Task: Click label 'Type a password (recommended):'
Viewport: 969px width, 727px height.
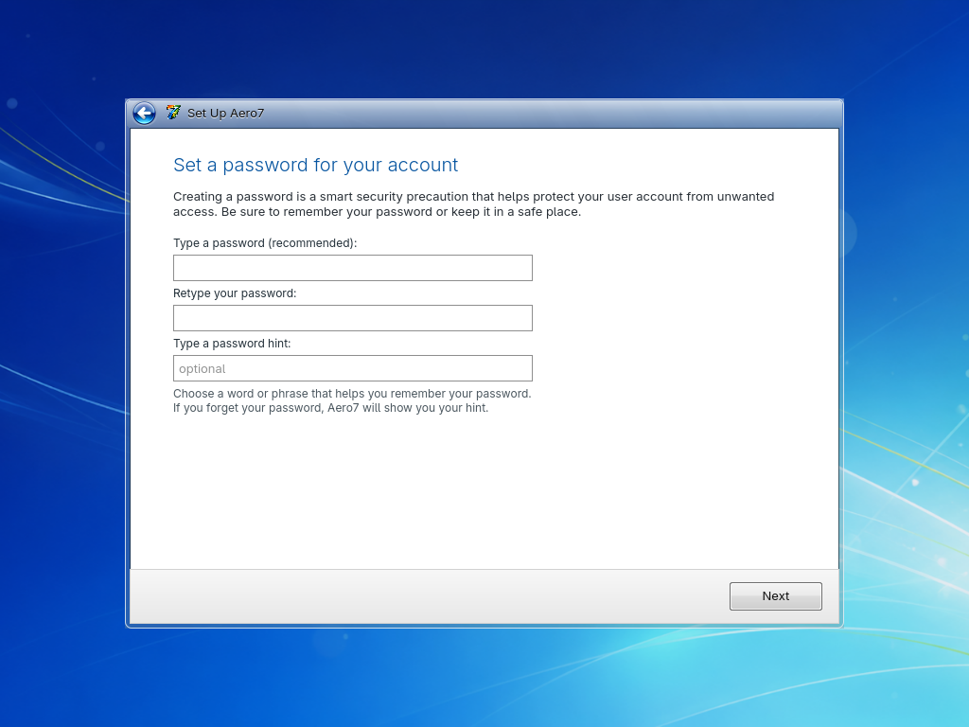Action: [265, 243]
